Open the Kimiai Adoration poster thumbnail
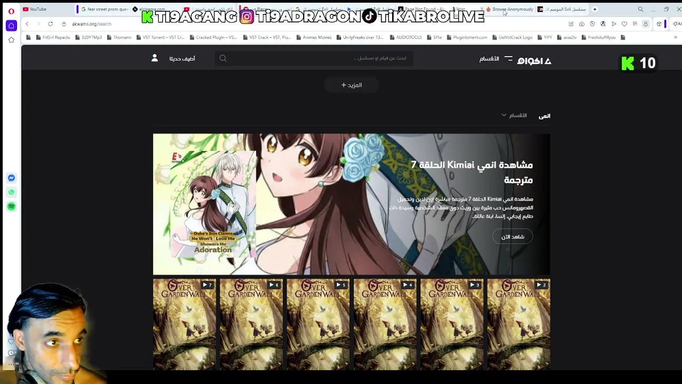 click(x=213, y=204)
